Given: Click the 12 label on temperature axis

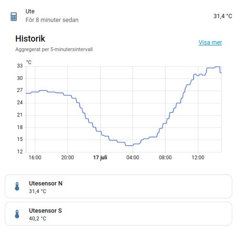Looking at the screenshot, I should point(20,152).
